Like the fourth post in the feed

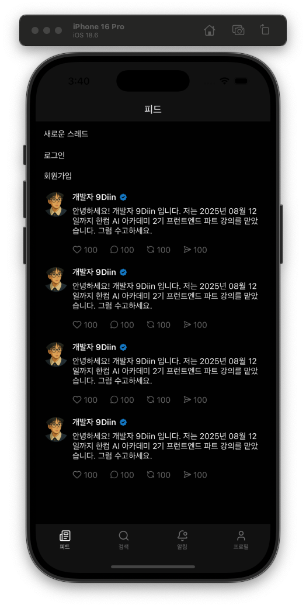coord(77,475)
